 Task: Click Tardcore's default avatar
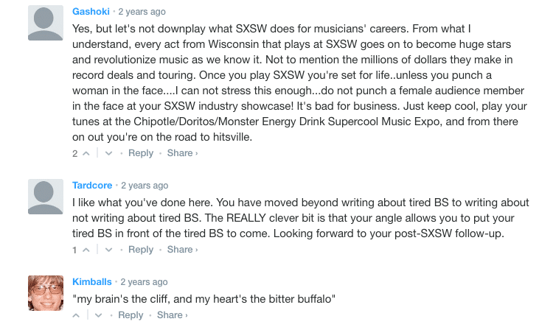click(45, 197)
